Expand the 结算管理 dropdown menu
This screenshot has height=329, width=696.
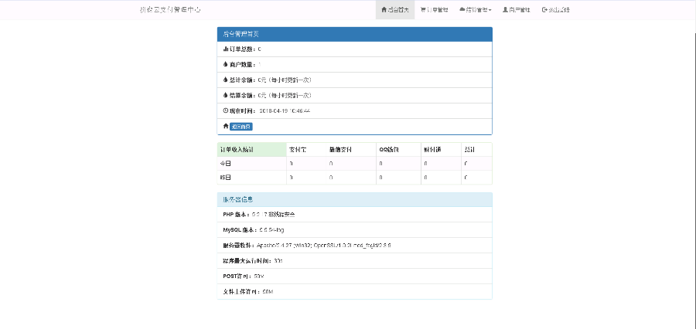click(x=475, y=10)
